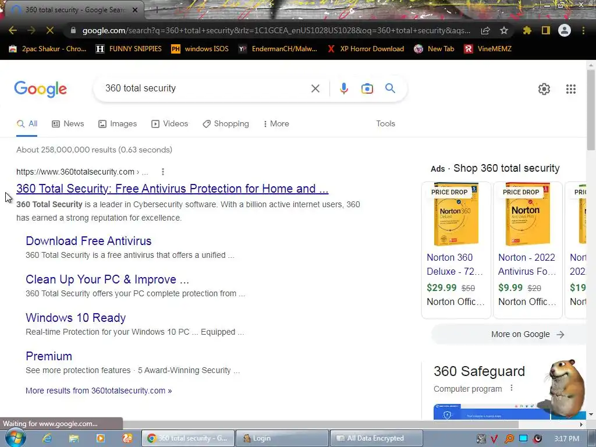Go back using the browser back arrow
This screenshot has width=596, height=447.
coord(13,30)
